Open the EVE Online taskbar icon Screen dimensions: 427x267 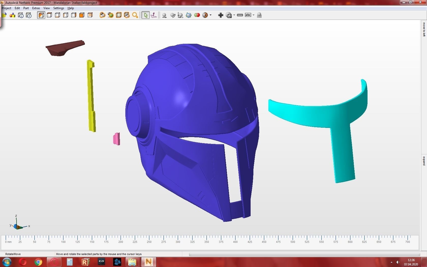tap(101, 262)
